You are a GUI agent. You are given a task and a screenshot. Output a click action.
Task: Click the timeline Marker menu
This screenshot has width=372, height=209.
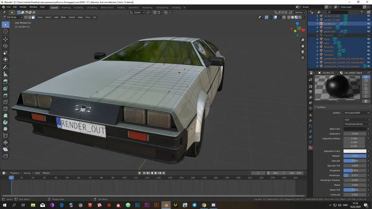click(x=46, y=173)
